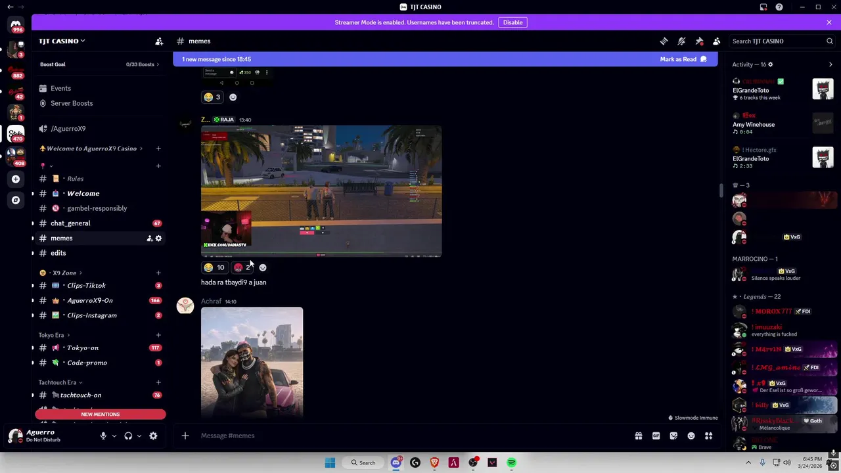
Task: Open notification settings bell icon
Action: [681, 41]
